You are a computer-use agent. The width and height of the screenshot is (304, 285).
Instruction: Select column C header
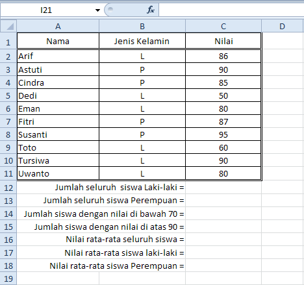(223, 26)
